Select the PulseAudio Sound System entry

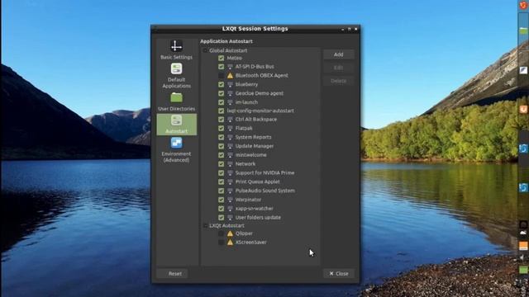(x=264, y=191)
